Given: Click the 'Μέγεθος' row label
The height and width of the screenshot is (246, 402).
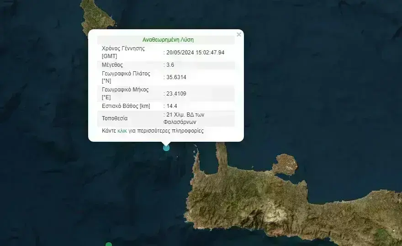Looking at the screenshot, I should point(112,65).
